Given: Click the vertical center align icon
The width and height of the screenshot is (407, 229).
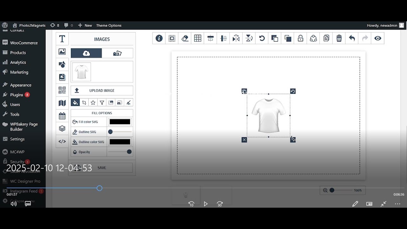Looking at the screenshot, I should click(224, 38).
